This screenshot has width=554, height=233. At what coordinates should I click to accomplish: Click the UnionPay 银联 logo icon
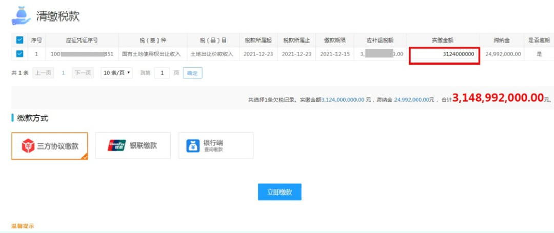tap(116, 145)
